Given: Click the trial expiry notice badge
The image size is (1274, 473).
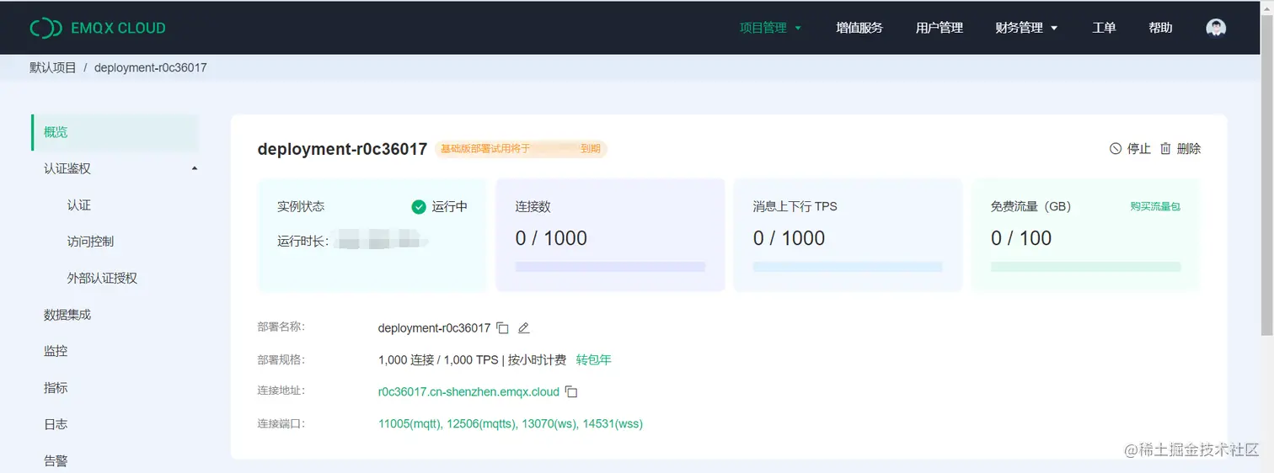Looking at the screenshot, I should pos(521,149).
